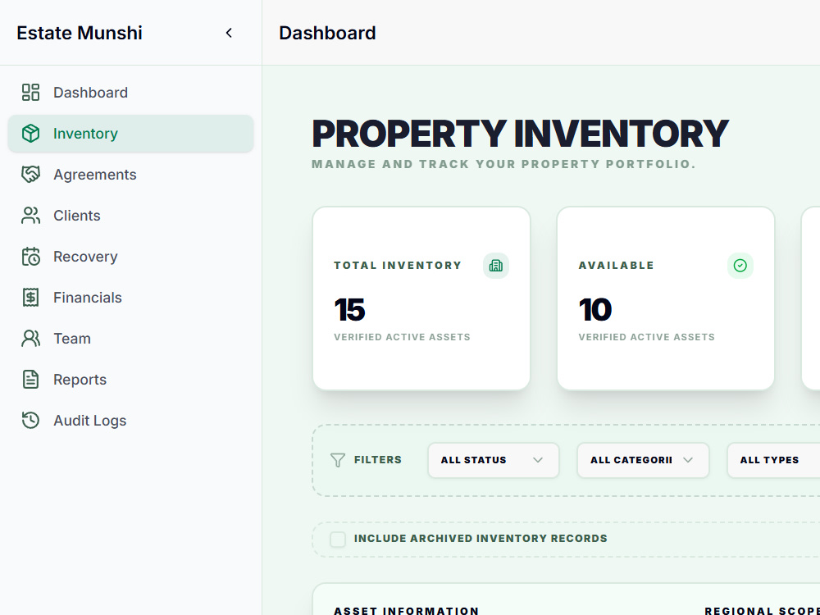Open the All Types dropdown
The height and width of the screenshot is (615, 820).
click(773, 460)
